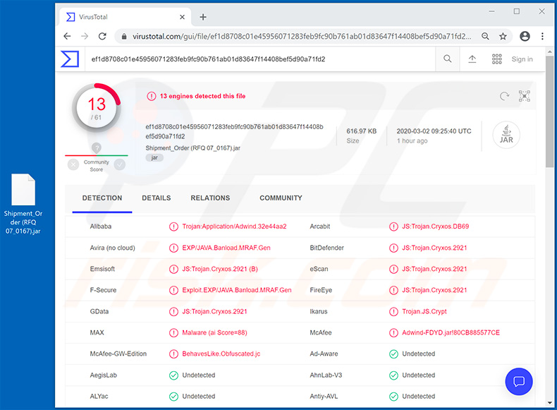Vote malicious with the X community button

pos(73,164)
